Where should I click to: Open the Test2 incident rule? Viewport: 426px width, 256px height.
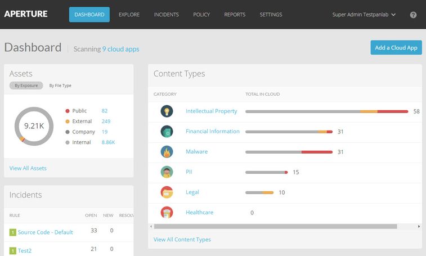pos(24,251)
